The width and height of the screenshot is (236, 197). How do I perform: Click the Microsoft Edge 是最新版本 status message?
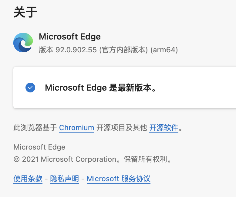coord(100,88)
